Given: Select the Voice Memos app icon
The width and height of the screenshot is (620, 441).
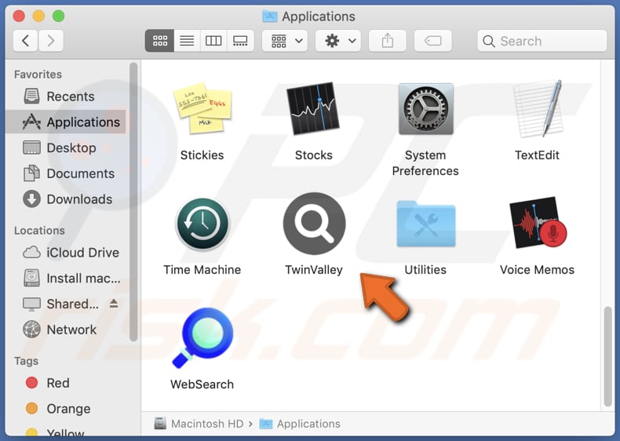Looking at the screenshot, I should point(538,222).
